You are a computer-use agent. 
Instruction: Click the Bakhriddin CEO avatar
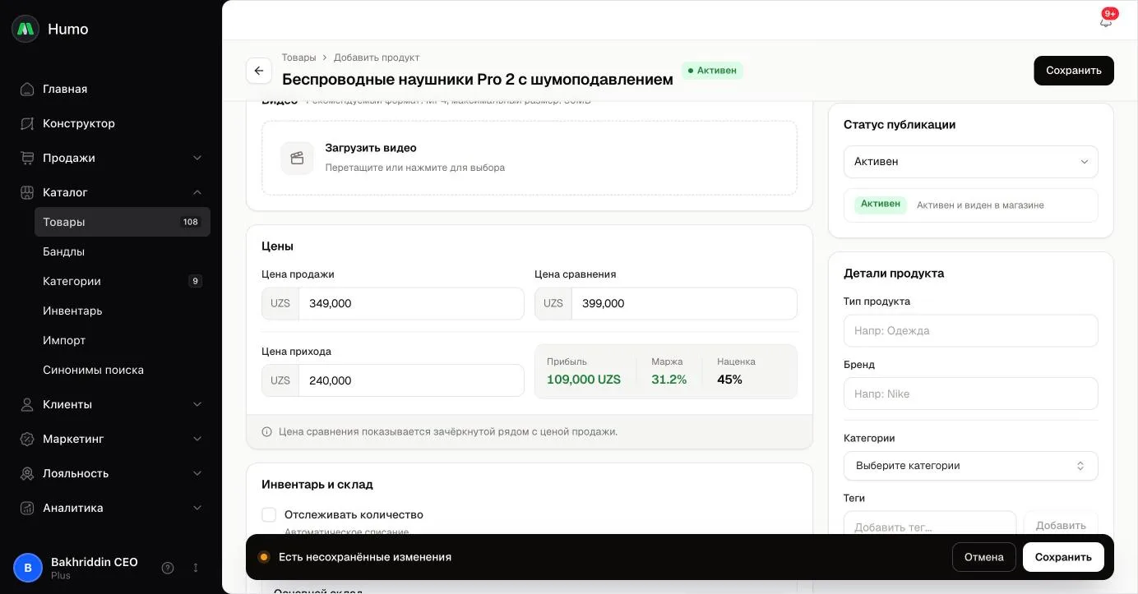tap(28, 568)
